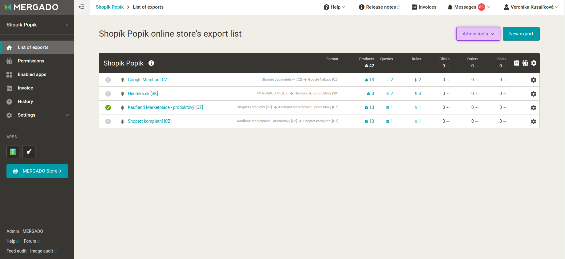
Task: Open the Heureka.sk [SK] export
Action: coord(143,94)
